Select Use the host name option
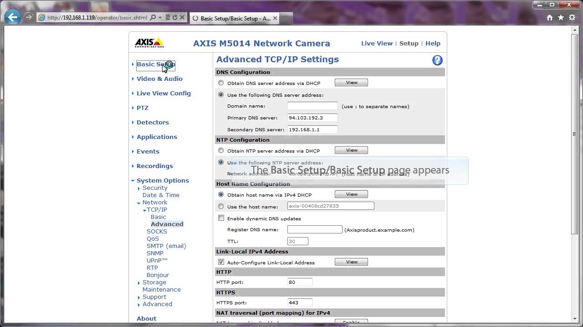The height and width of the screenshot is (327, 583). 221,207
